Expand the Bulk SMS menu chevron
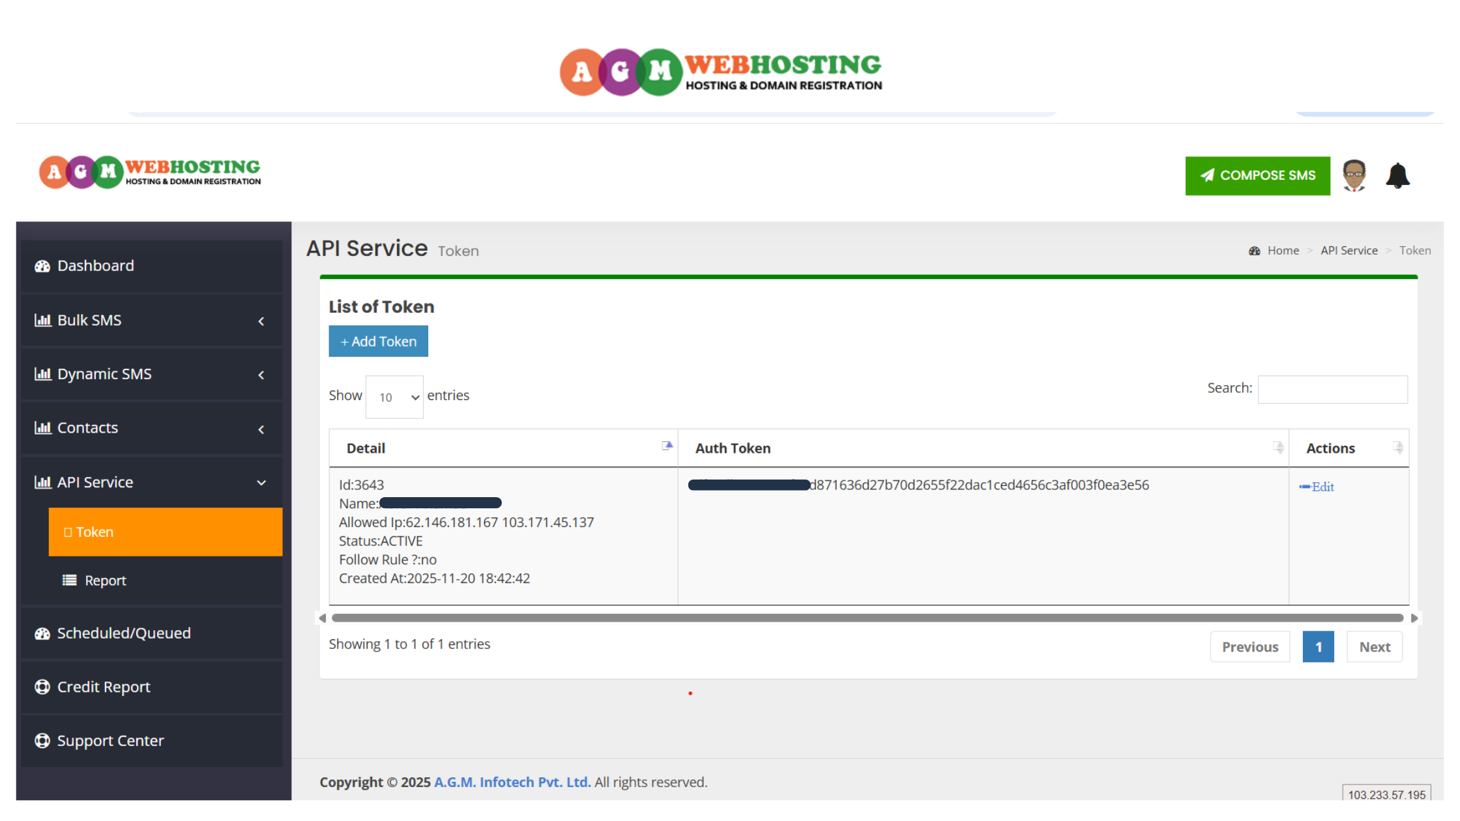1460x821 pixels. click(261, 321)
